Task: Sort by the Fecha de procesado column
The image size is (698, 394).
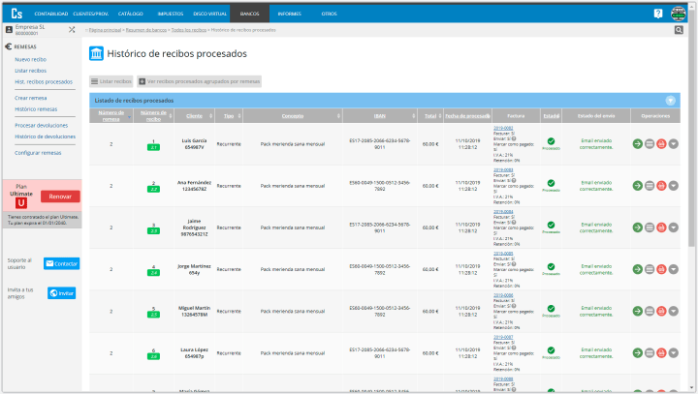Action: [467, 115]
